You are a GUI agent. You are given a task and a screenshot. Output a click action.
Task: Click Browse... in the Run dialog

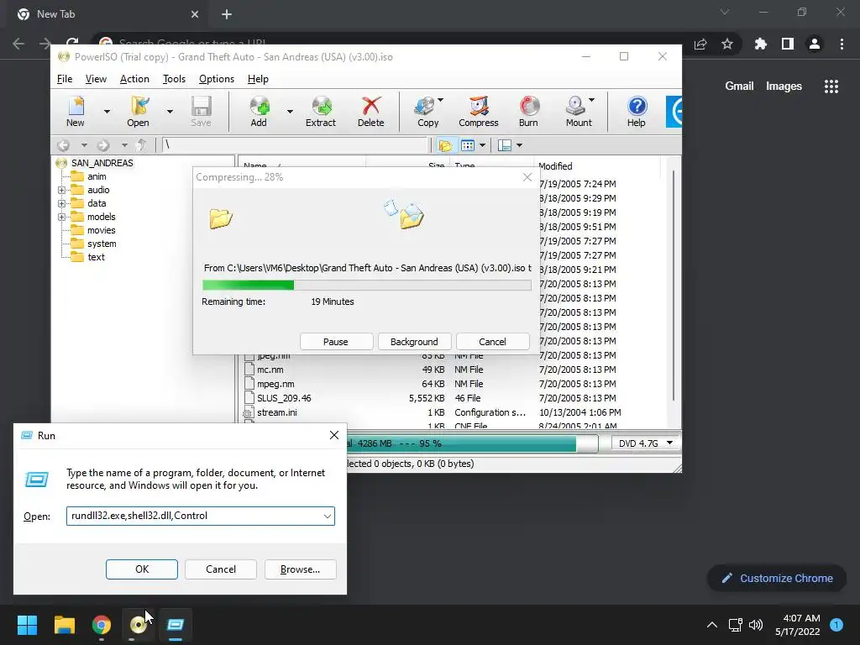300,569
